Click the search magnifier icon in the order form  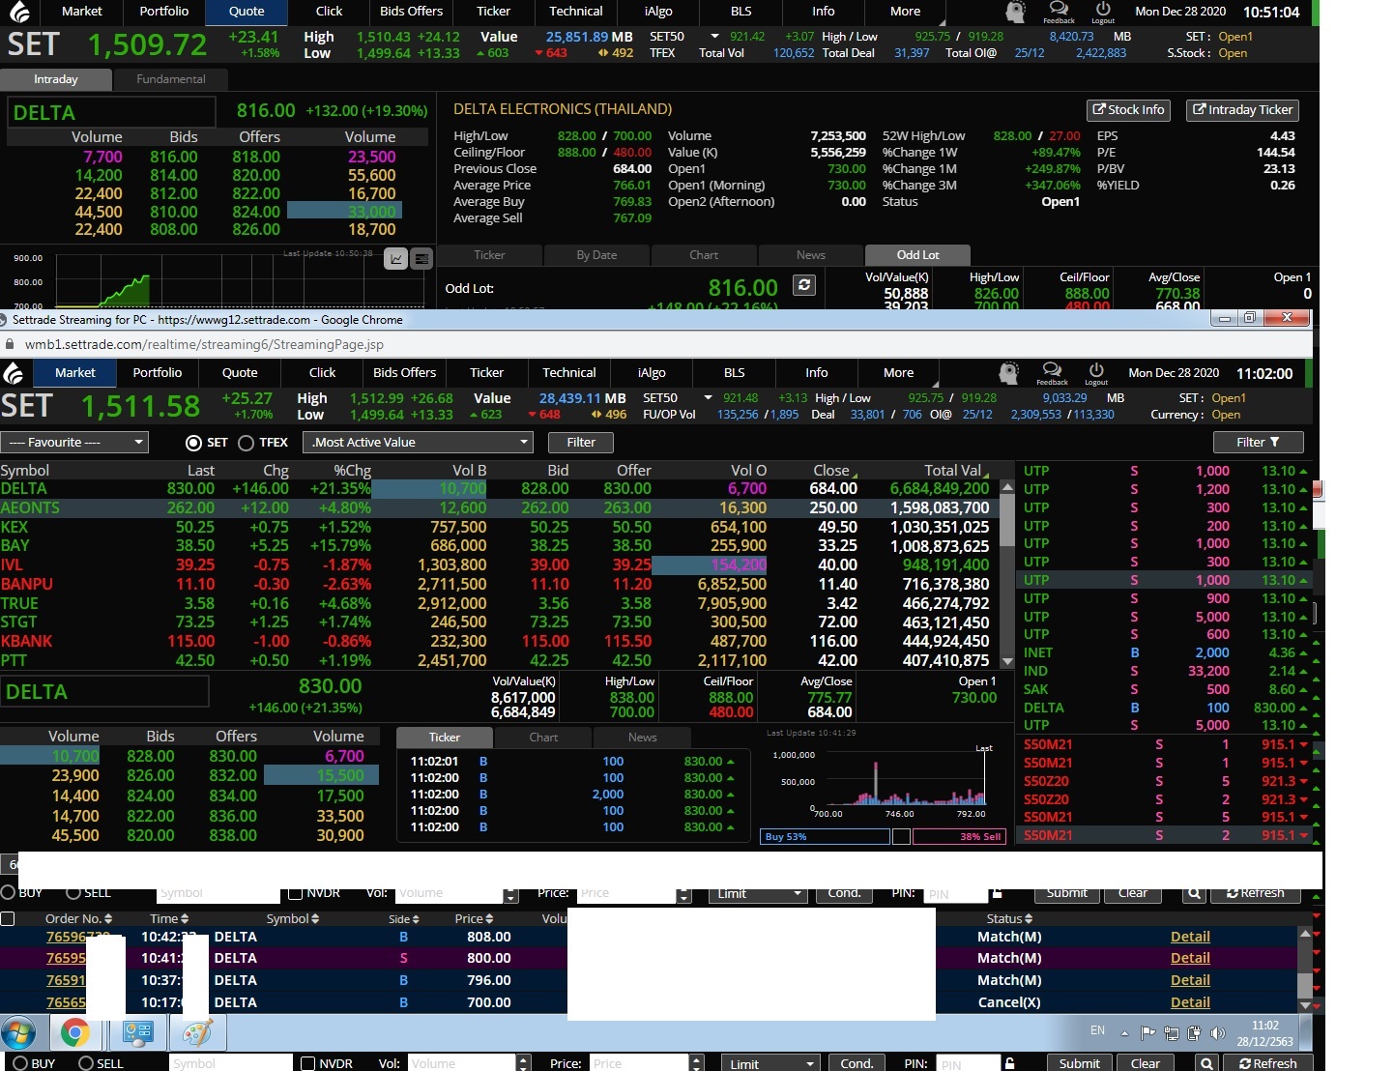1194,893
